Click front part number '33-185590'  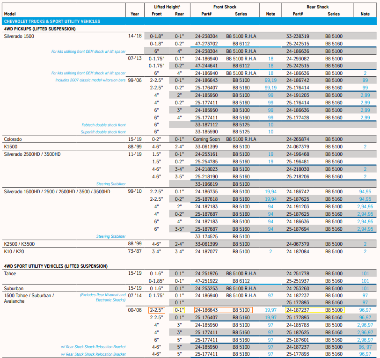[206, 132]
